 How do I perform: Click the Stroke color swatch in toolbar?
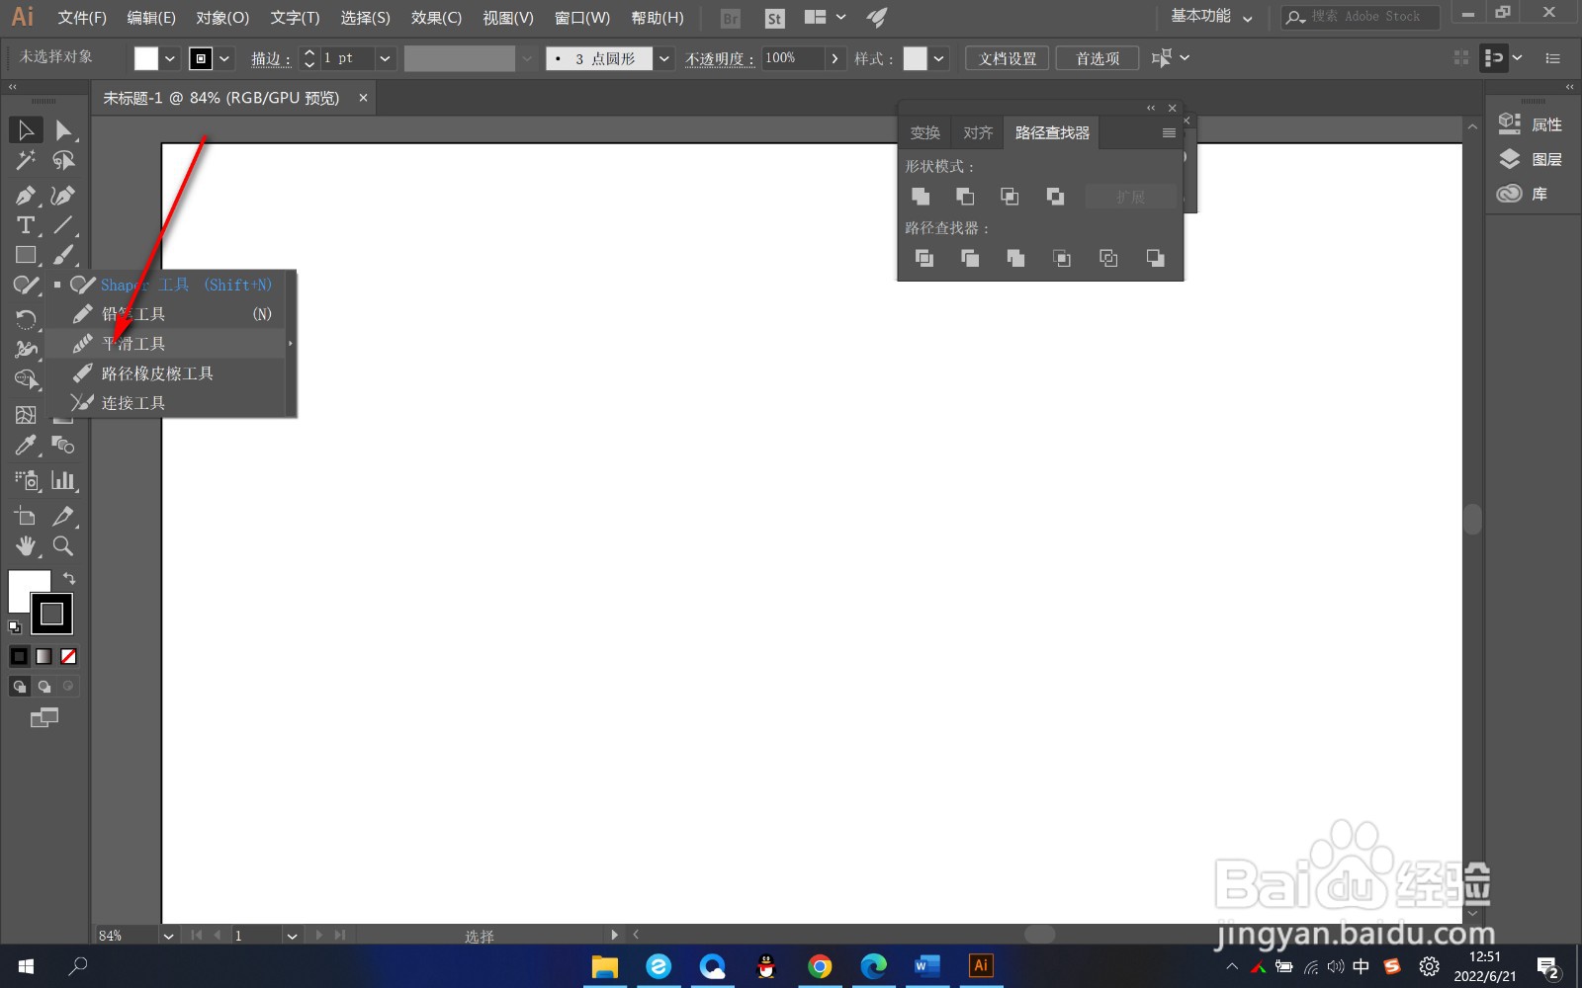51,614
